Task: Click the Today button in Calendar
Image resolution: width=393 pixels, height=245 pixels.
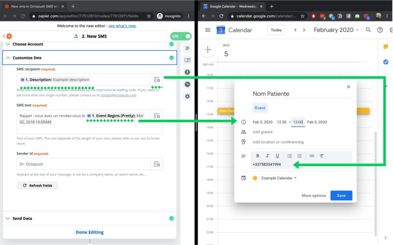Action: pos(276,30)
